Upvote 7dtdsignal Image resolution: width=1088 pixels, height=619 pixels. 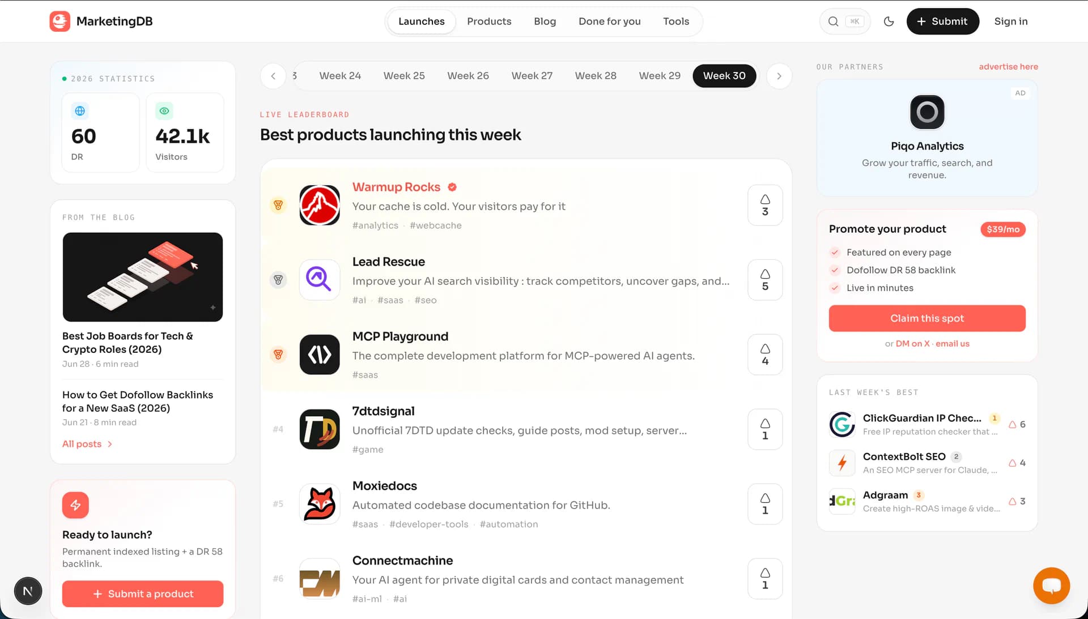click(765, 429)
